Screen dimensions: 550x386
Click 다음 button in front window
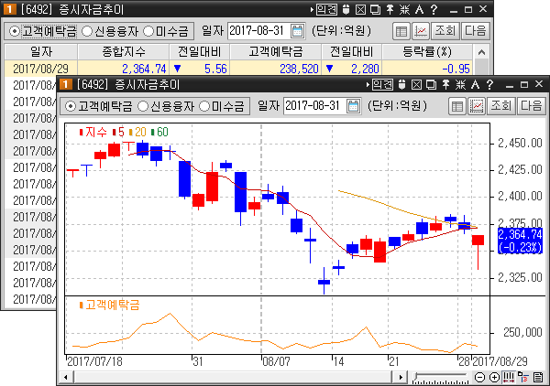[531, 106]
